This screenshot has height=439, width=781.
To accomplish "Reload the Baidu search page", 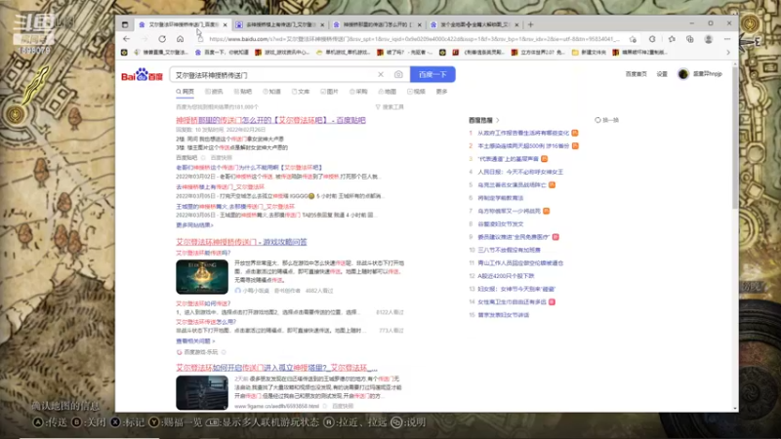I will (162, 39).
